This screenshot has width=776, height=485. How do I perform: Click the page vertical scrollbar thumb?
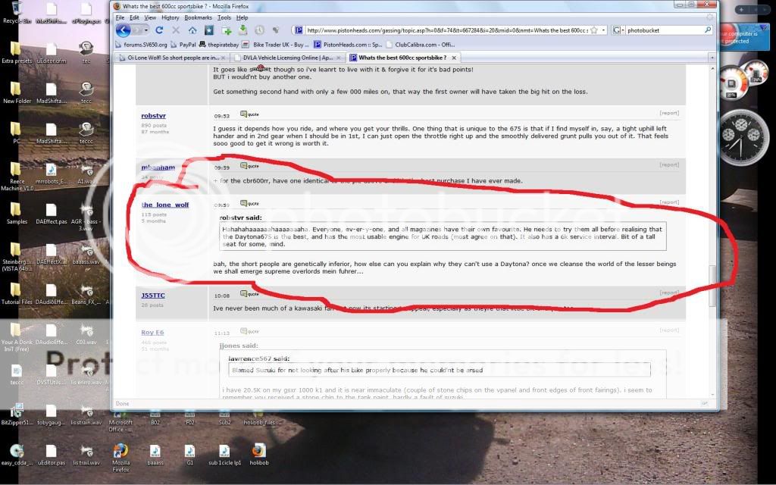[x=712, y=286]
